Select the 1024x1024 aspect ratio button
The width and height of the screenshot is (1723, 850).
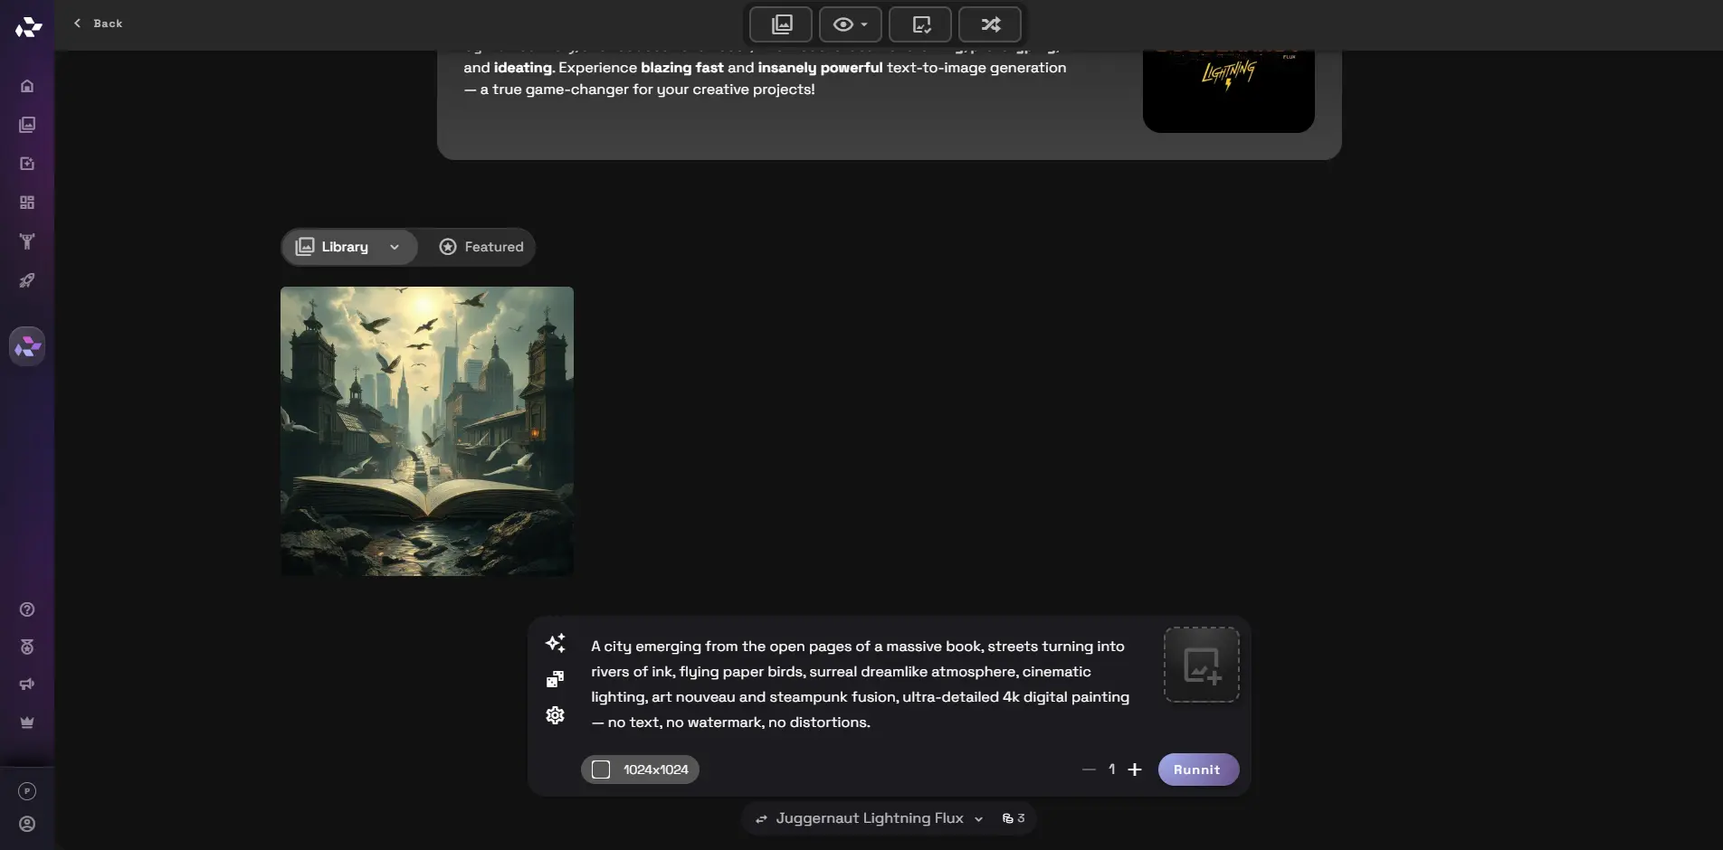[x=640, y=770]
